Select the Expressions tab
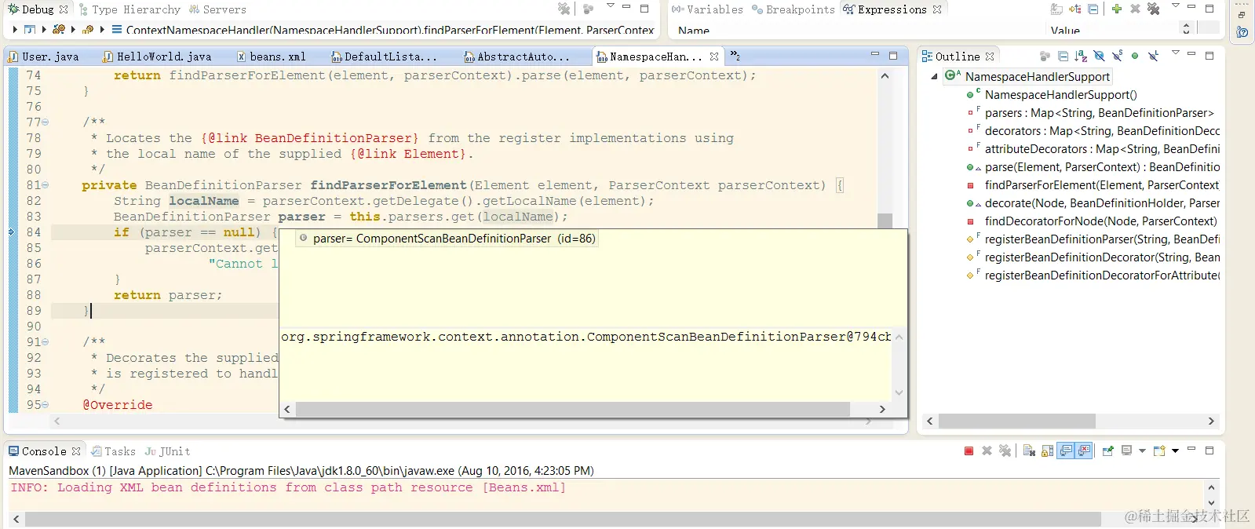The width and height of the screenshot is (1255, 529). click(892, 9)
